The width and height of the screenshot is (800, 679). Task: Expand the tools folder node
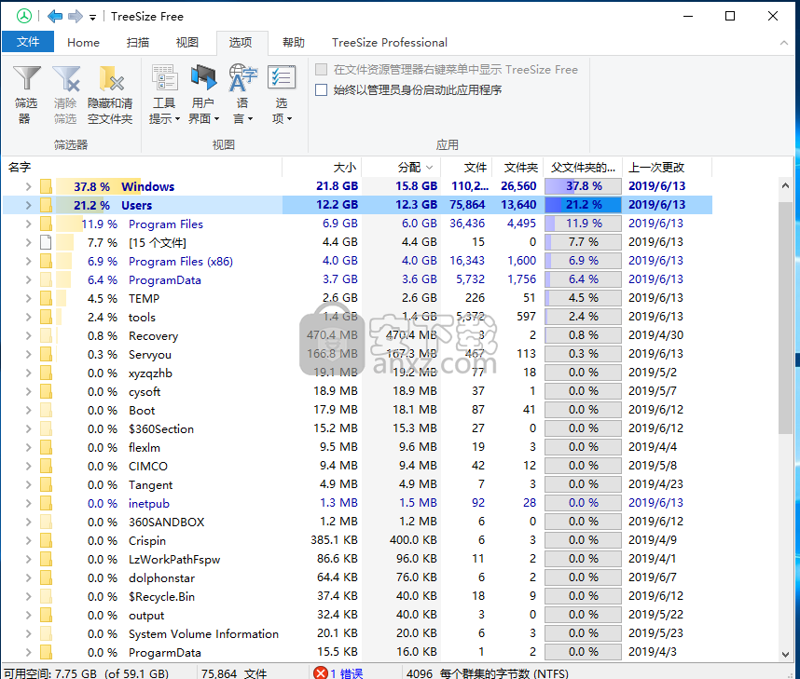click(x=29, y=317)
